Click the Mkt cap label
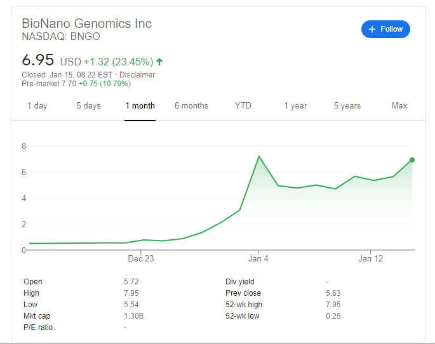Image resolution: width=435 pixels, height=344 pixels. (37, 316)
